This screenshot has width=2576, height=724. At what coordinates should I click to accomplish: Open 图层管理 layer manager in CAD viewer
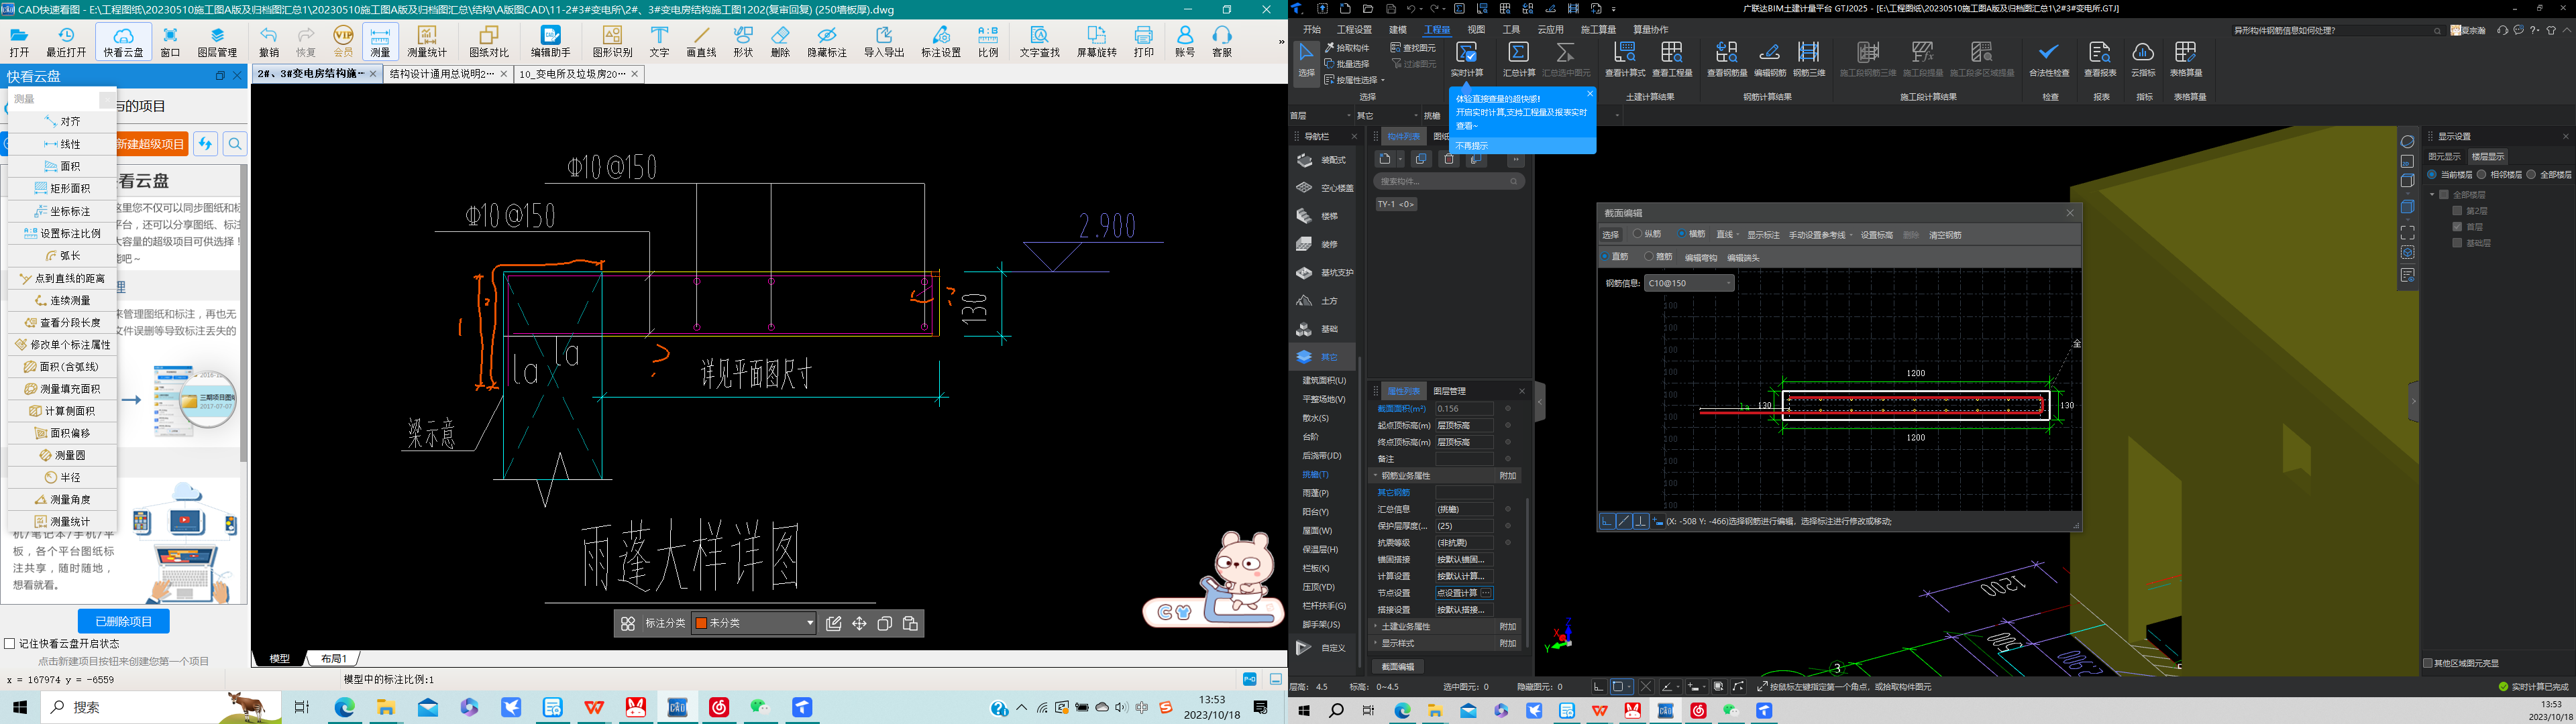pyautogui.click(x=217, y=42)
